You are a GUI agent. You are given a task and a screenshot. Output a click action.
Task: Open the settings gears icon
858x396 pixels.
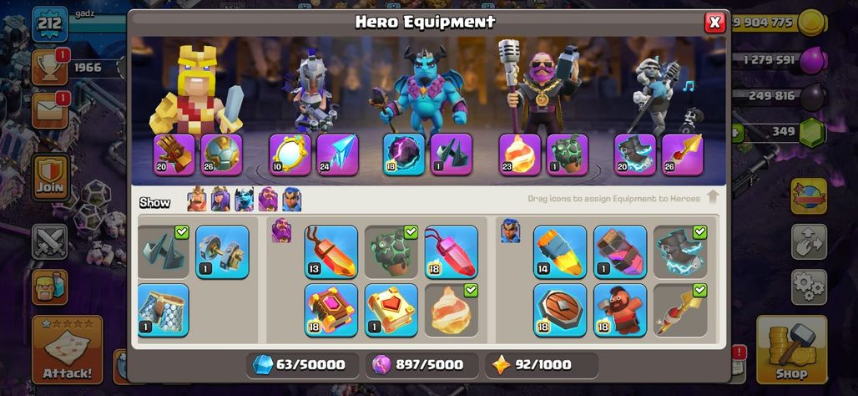pos(809,287)
